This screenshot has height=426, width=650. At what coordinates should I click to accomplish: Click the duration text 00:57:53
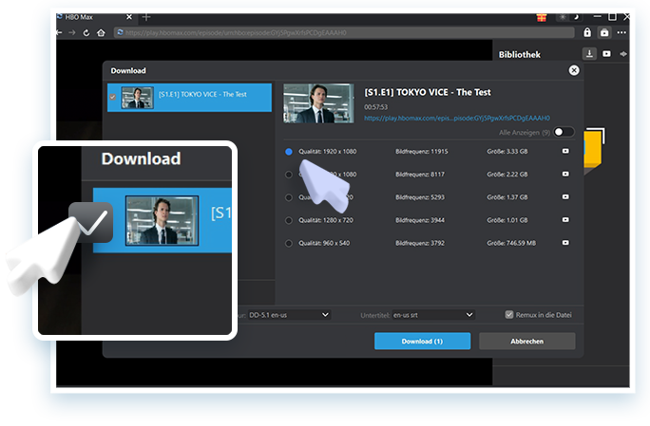tap(376, 107)
